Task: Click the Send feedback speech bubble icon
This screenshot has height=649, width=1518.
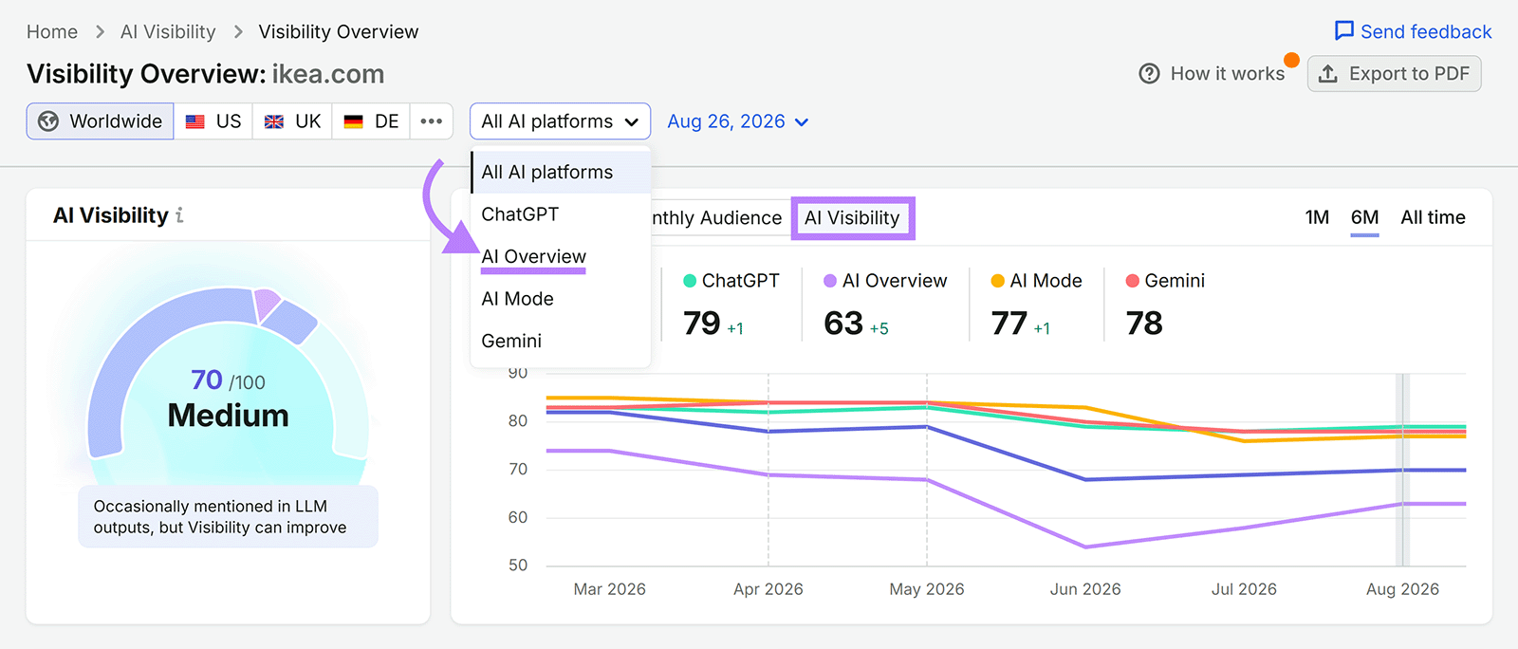Action: click(x=1344, y=31)
